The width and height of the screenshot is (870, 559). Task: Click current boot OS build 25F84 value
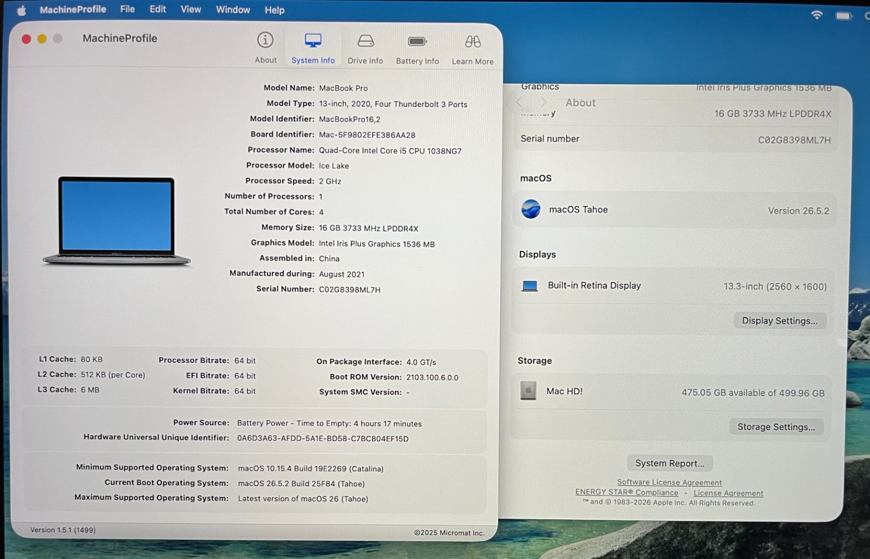301,483
